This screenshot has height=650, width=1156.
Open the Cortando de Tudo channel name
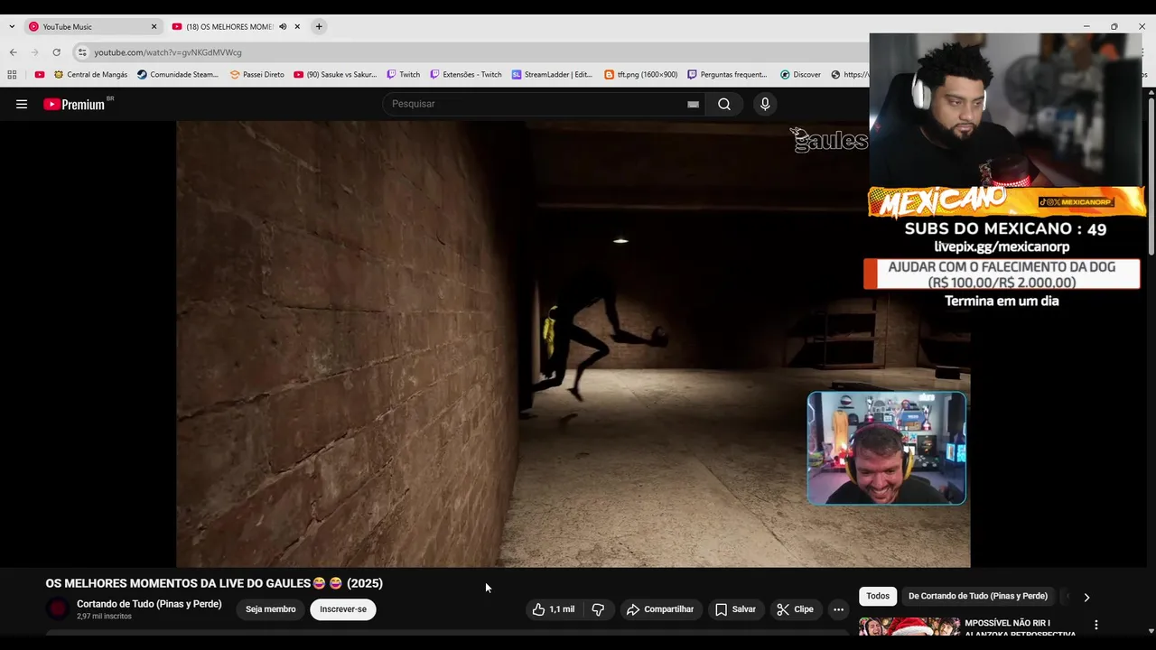tap(149, 604)
